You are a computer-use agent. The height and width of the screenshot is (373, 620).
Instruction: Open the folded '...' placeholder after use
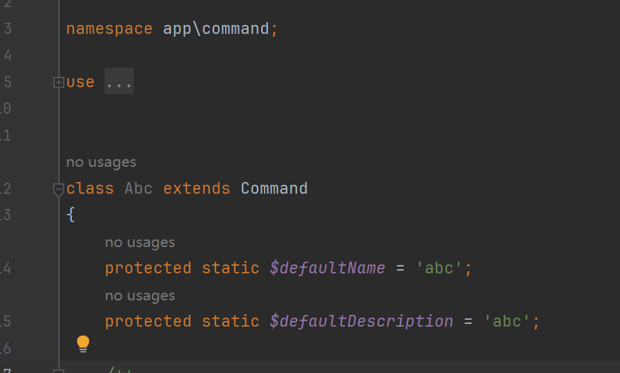click(x=119, y=82)
